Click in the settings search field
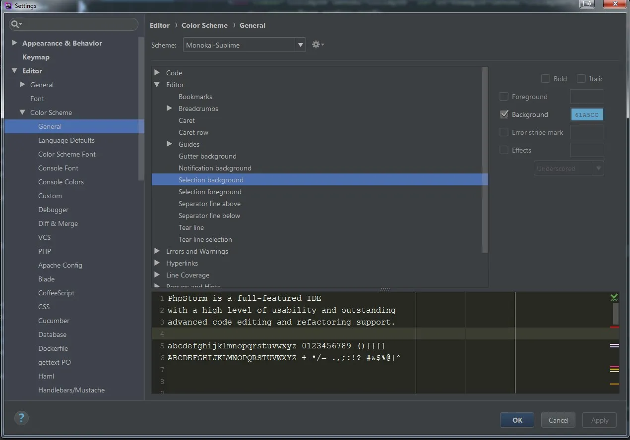Image resolution: width=630 pixels, height=440 pixels. pos(79,24)
